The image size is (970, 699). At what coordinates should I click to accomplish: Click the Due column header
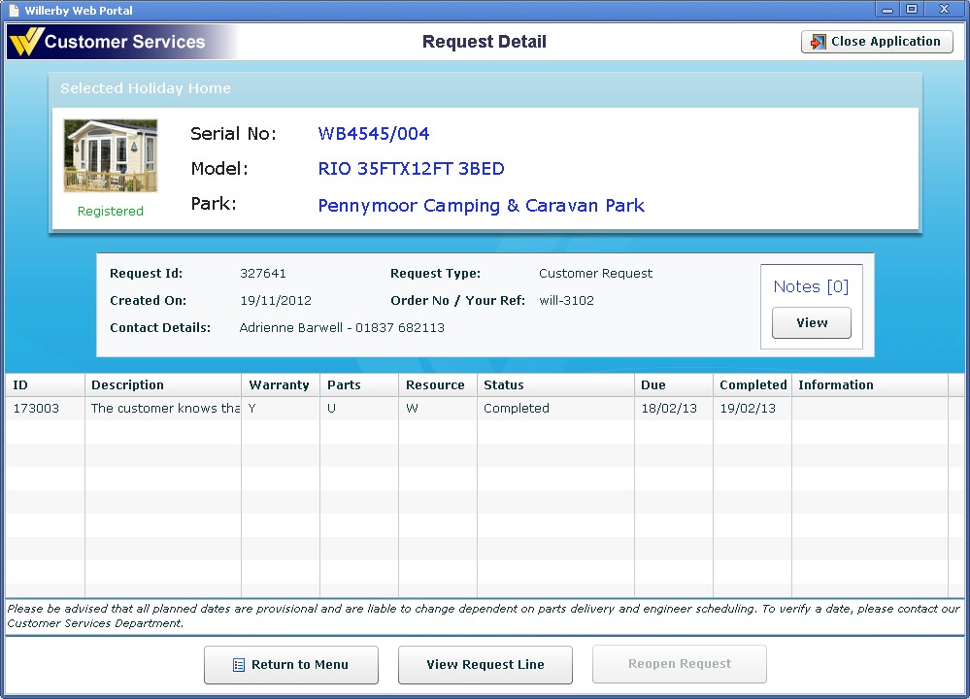coord(652,385)
